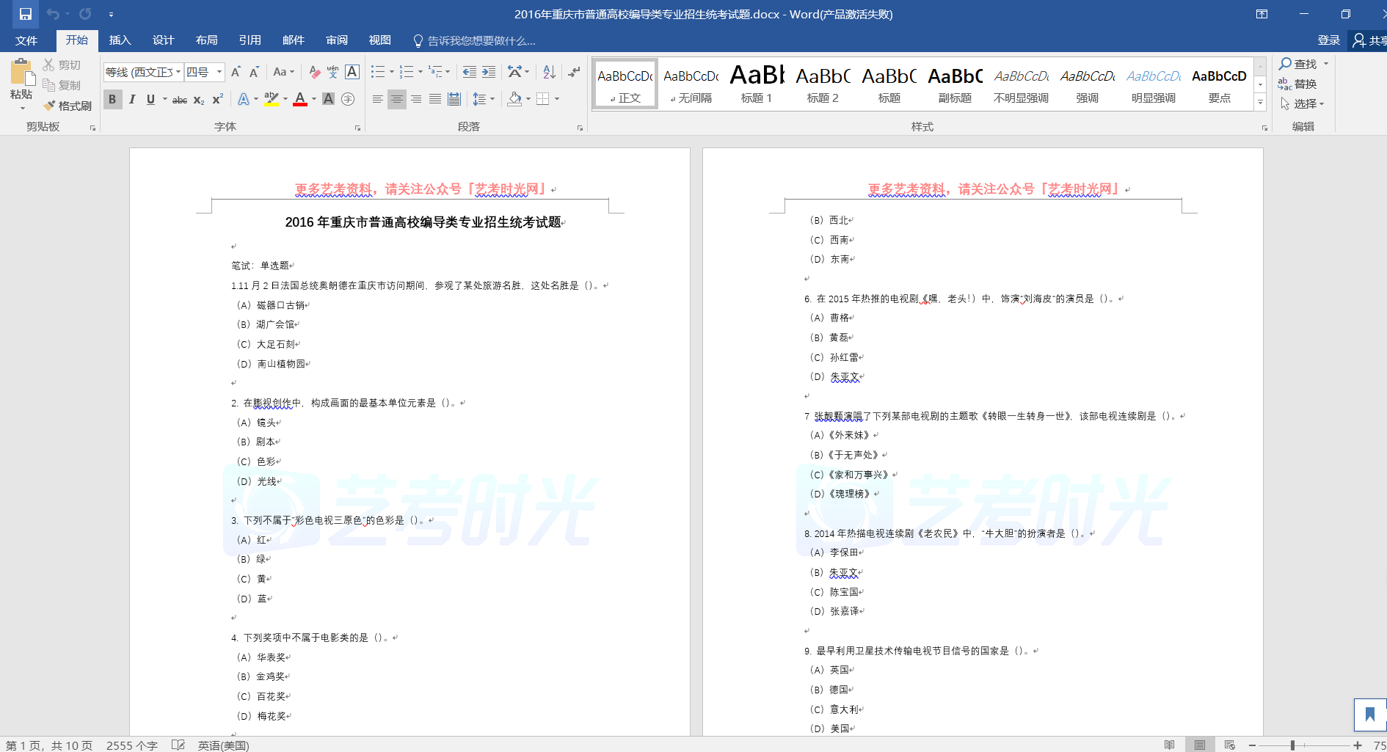Click the A-Z sort icon
The height and width of the screenshot is (752, 1387).
click(x=549, y=72)
